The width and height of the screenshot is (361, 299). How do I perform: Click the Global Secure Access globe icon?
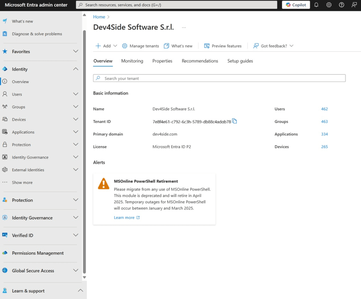(5, 271)
